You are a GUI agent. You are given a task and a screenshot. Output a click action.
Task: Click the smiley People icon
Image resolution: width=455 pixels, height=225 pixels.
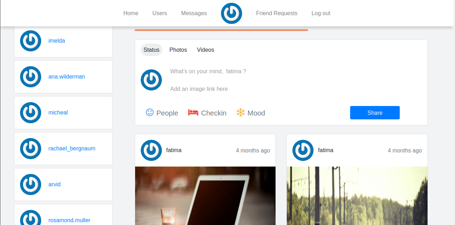(x=150, y=112)
